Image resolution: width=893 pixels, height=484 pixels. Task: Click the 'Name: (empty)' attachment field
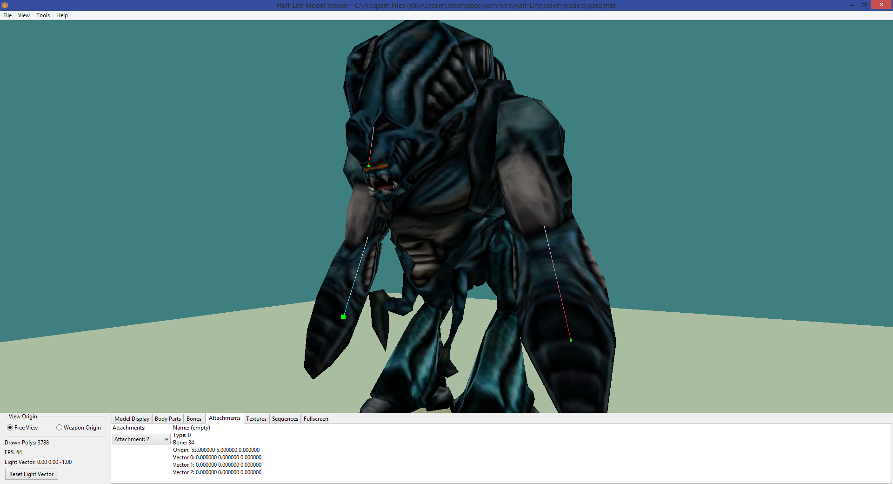192,428
